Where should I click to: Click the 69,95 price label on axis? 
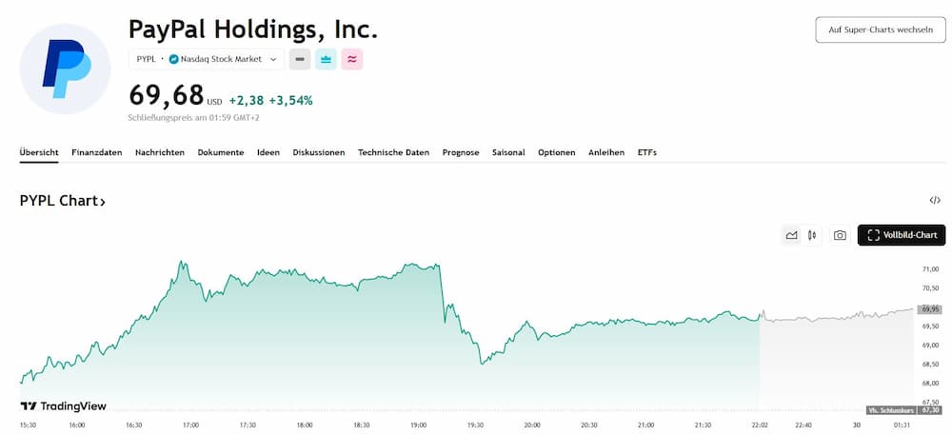click(x=930, y=309)
